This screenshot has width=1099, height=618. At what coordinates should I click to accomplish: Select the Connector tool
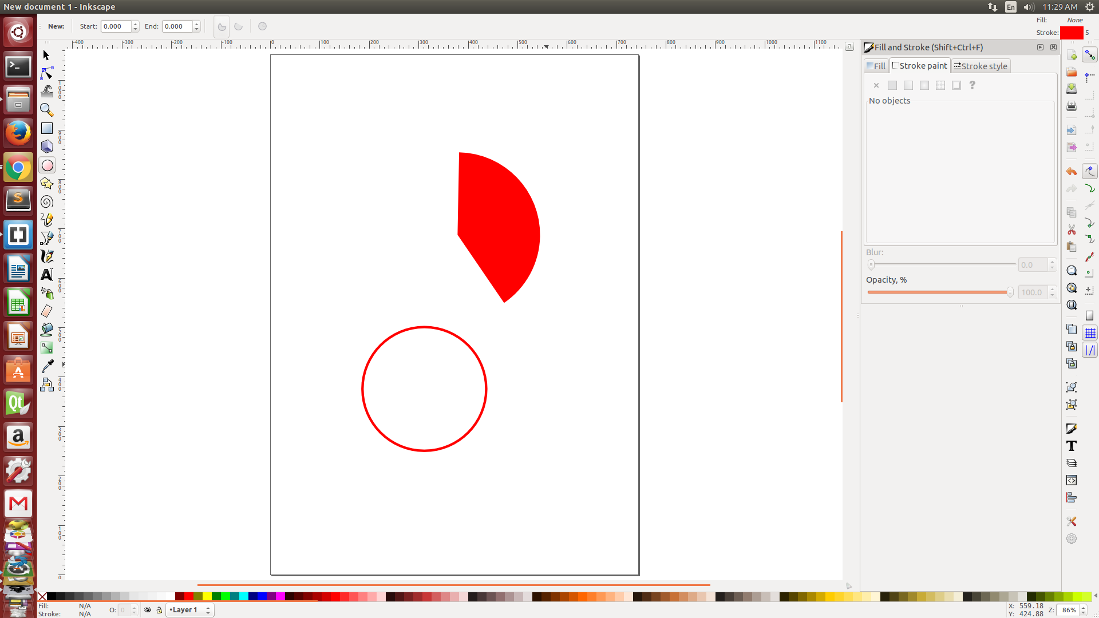coord(47,385)
